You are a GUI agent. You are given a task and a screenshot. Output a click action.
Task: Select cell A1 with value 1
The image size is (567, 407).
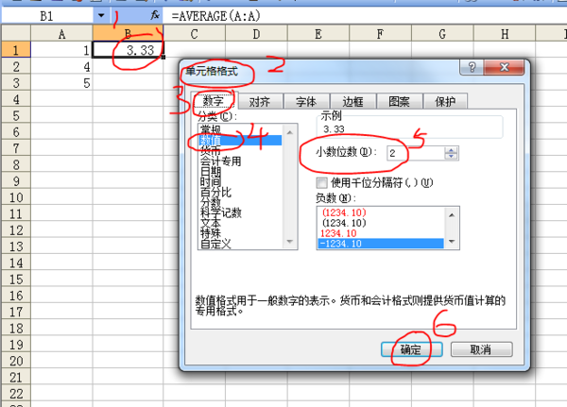(x=61, y=50)
